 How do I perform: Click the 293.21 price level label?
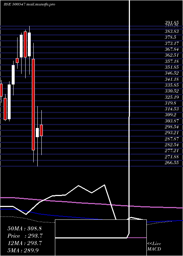tap(172, 133)
